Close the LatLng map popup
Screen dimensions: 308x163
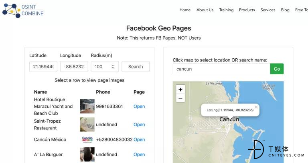256,107
